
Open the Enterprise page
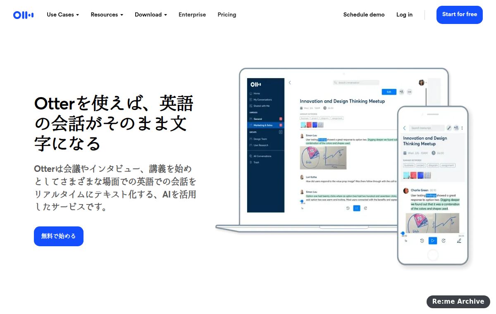coord(192,14)
